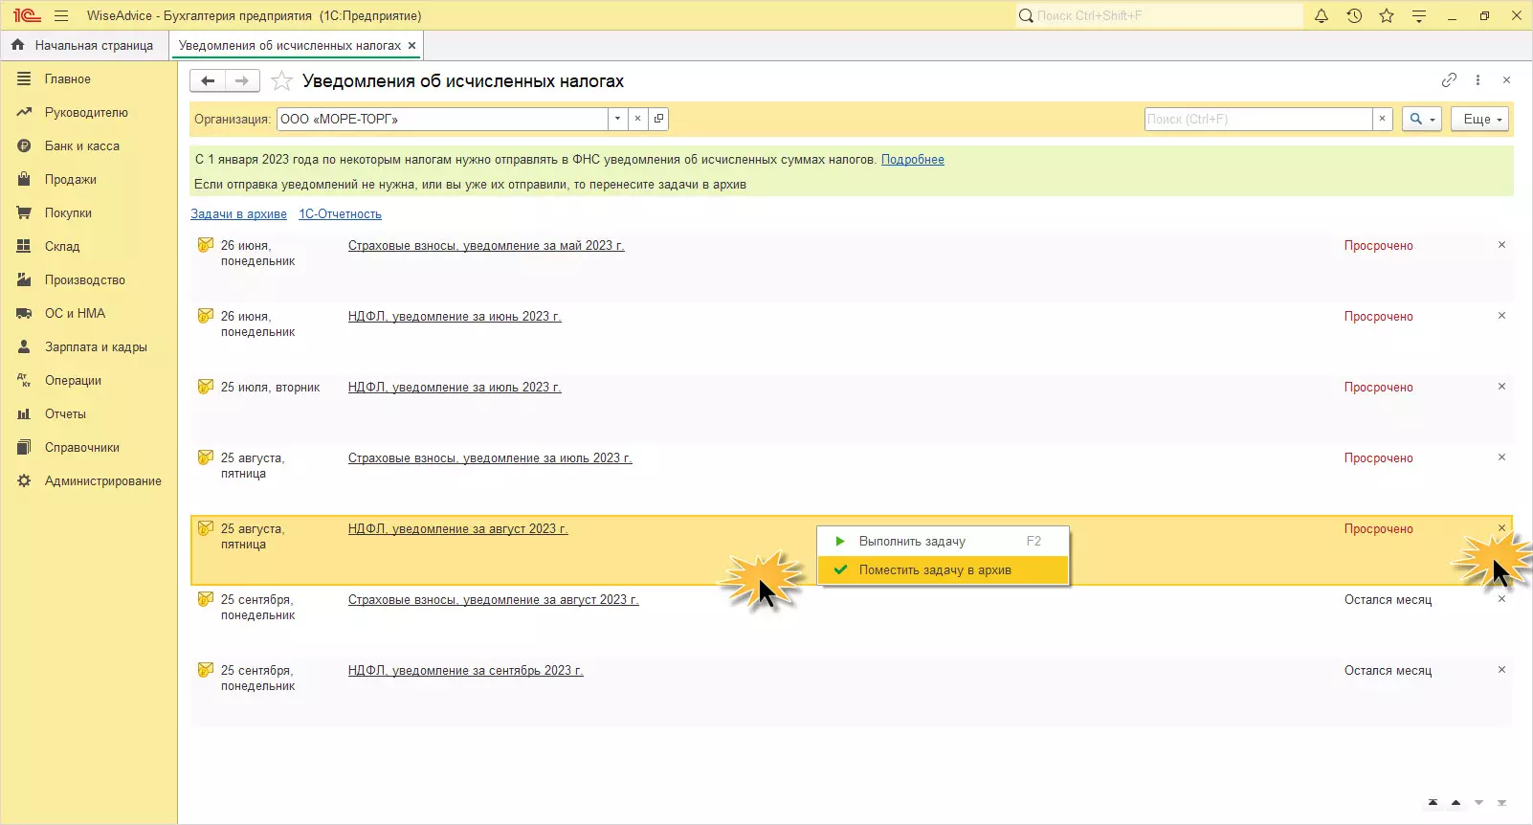The height and width of the screenshot is (825, 1533).
Task: Open НДФЛ, уведомление за август 2023 г.
Action: (458, 529)
